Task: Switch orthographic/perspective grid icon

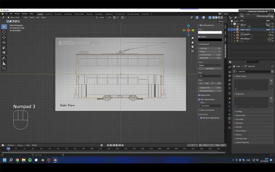Action: 192,51
